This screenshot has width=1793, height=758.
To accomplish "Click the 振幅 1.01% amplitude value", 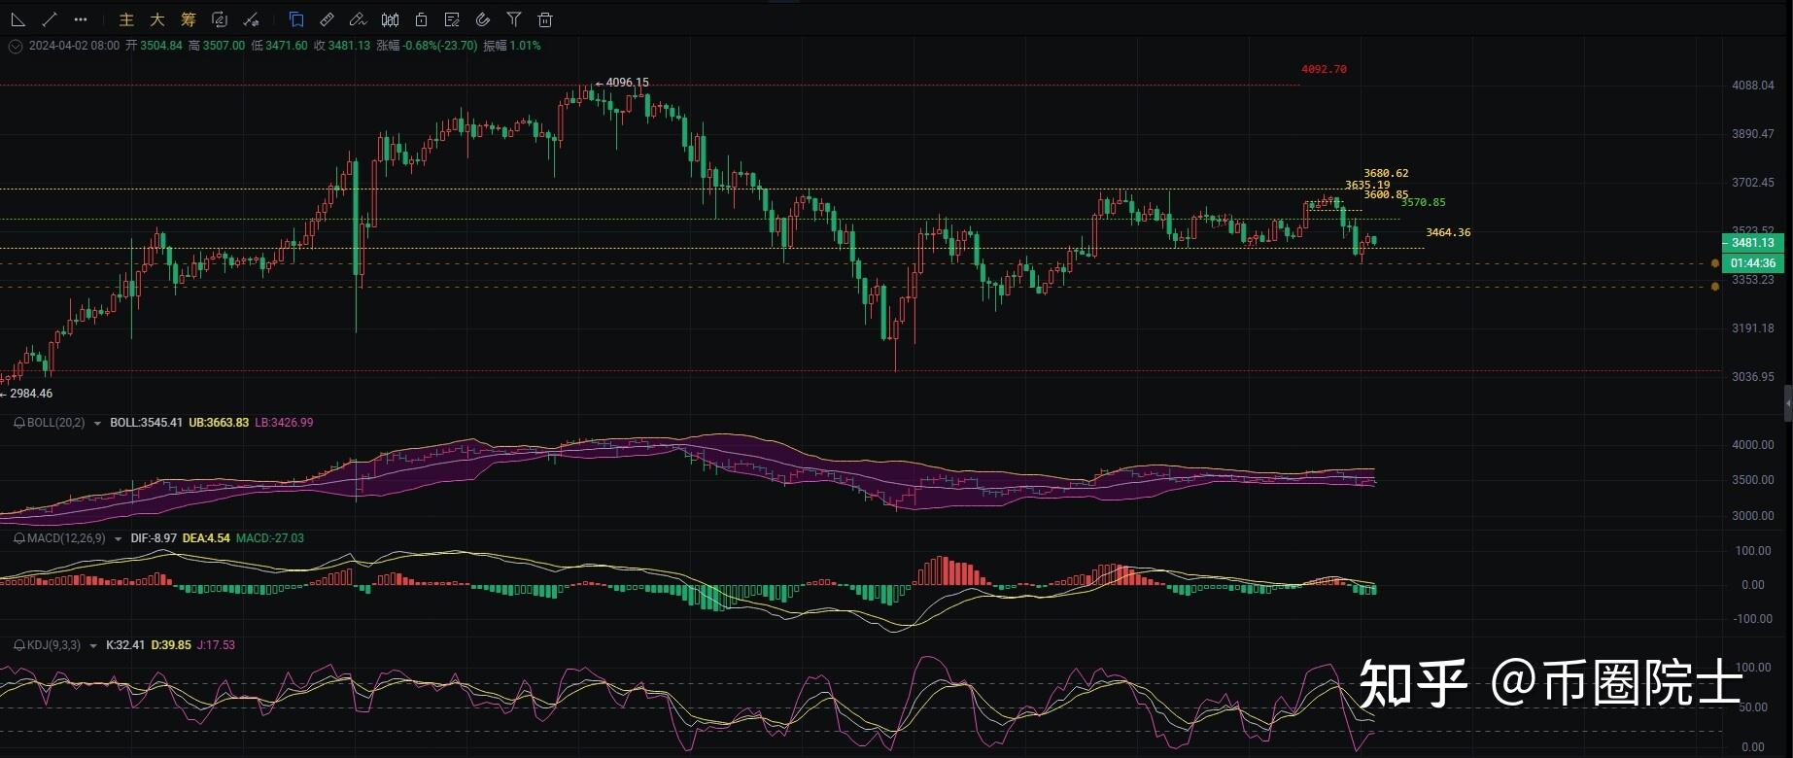I will coord(511,46).
